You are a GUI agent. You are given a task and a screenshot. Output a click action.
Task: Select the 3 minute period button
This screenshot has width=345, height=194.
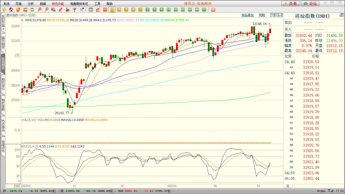click(155, 10)
